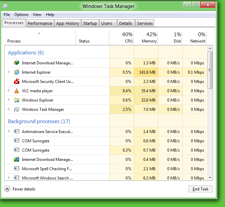This screenshot has height=207, width=225.
Task: Click the Task Manager title bar icon
Action: 5,6
